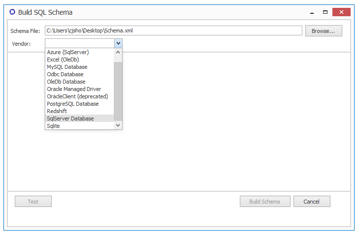Choose PostgreSQL Database from list

(79, 104)
